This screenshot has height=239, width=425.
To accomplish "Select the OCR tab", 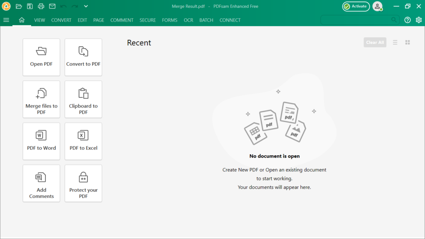I will click(188, 20).
